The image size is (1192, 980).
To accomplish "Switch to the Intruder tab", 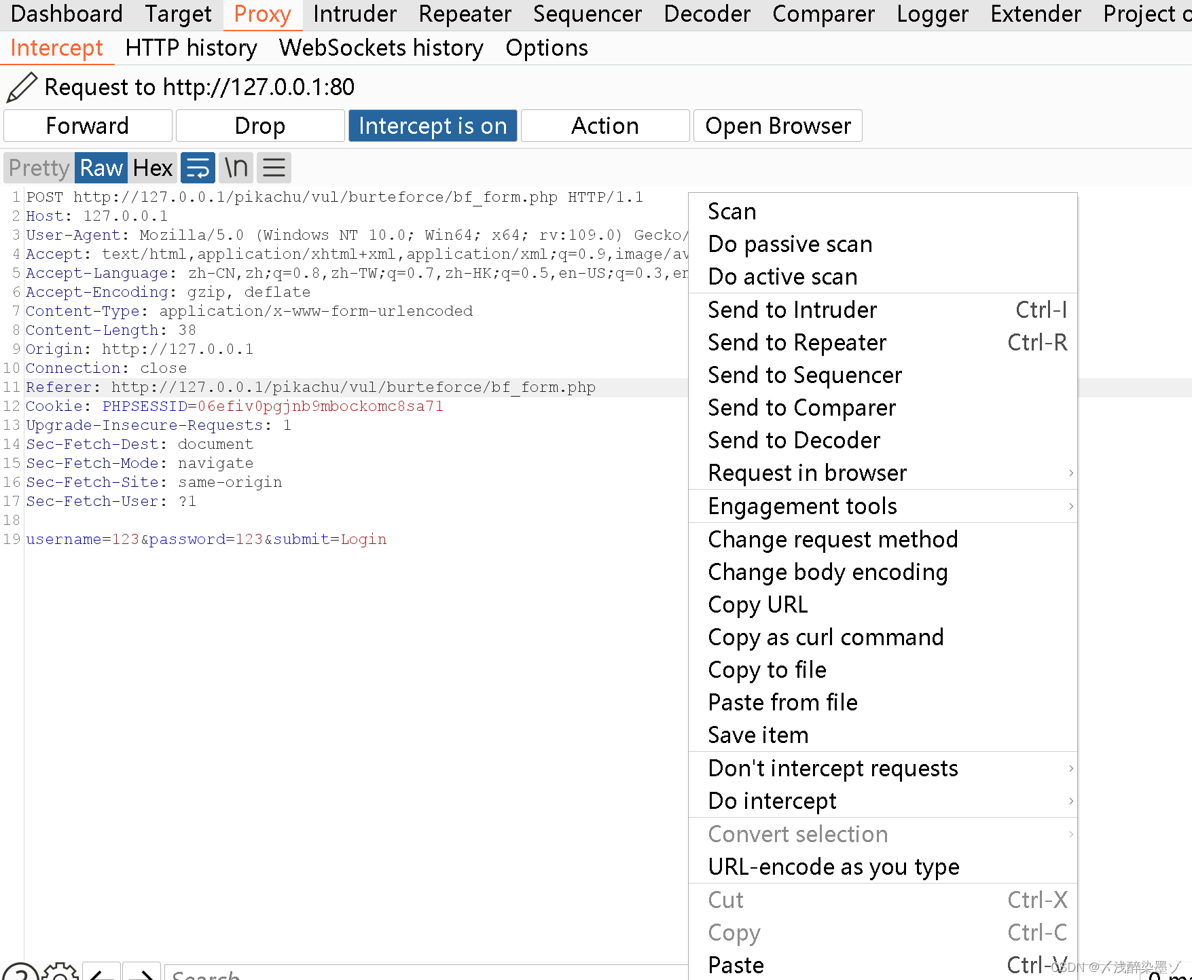I will [x=355, y=14].
